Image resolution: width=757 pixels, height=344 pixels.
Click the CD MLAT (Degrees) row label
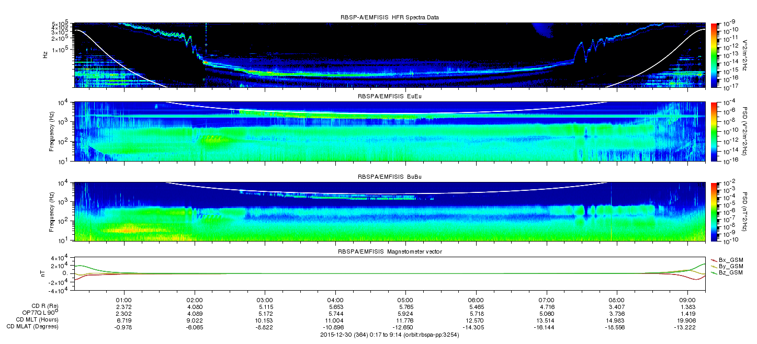coord(32,326)
